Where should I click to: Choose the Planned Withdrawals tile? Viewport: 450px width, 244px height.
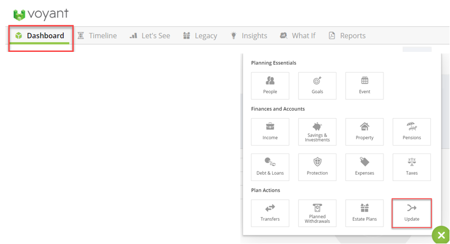(x=317, y=213)
